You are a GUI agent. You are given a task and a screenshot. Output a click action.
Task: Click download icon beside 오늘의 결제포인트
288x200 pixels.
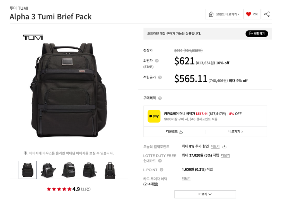(x=224, y=147)
